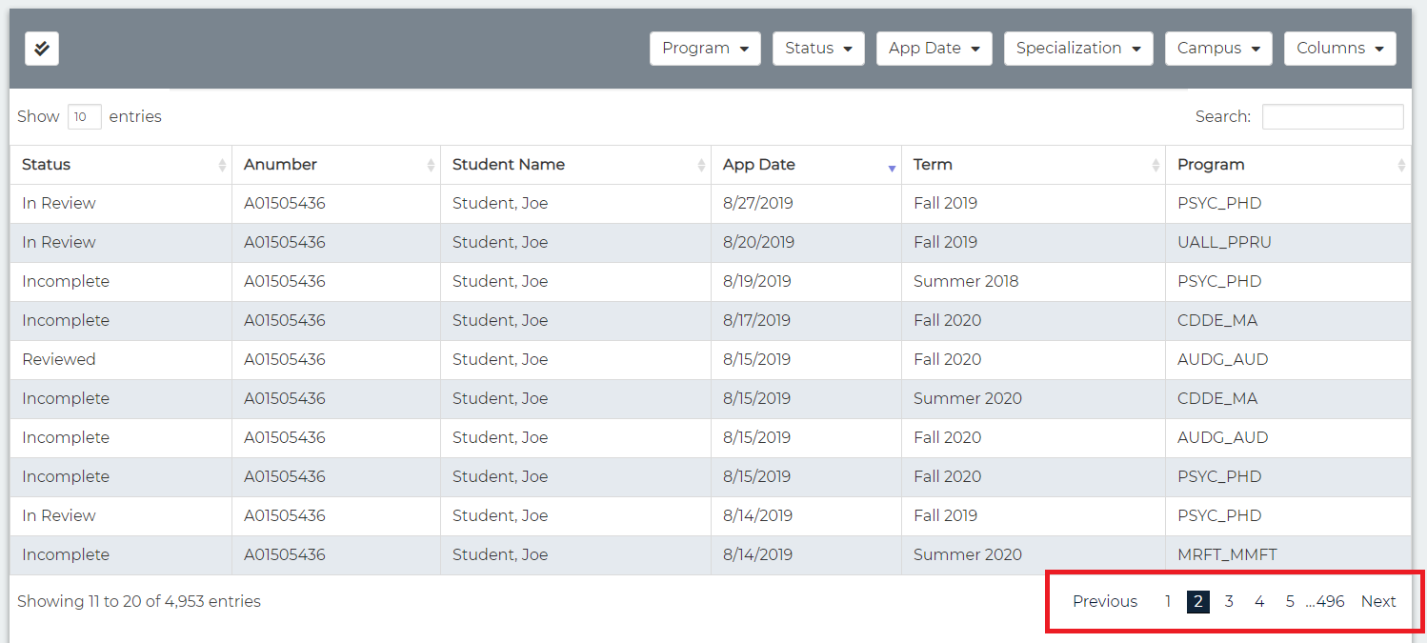Image resolution: width=1427 pixels, height=643 pixels.
Task: Toggle App Date descending sort arrow
Action: pyautogui.click(x=892, y=167)
